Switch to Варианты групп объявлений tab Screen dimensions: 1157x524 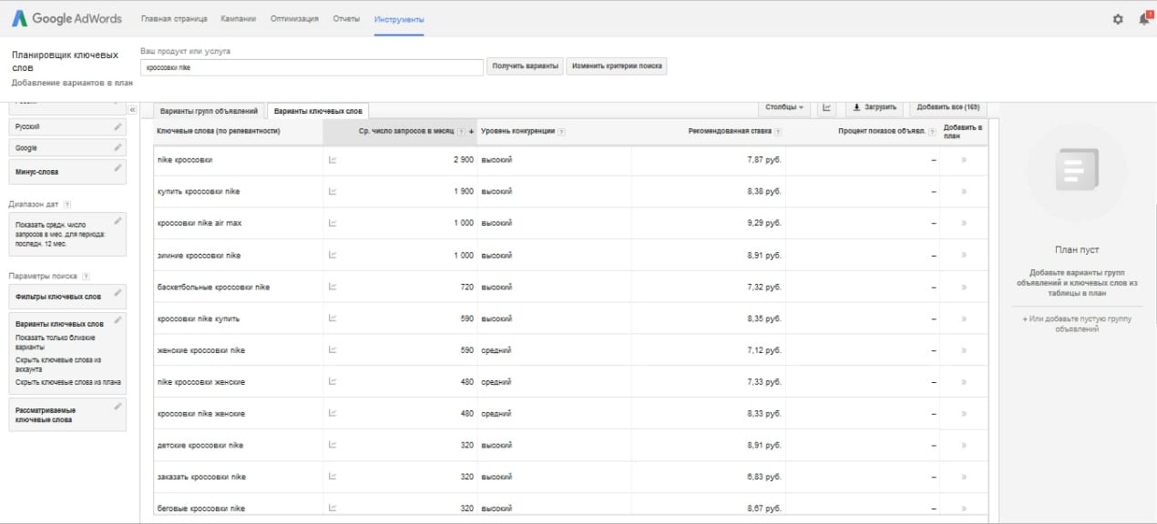point(210,111)
